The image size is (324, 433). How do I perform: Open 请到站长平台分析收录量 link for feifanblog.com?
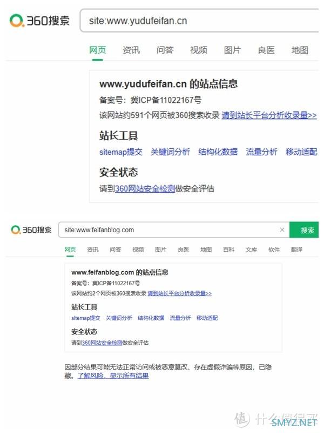pyautogui.click(x=180, y=293)
